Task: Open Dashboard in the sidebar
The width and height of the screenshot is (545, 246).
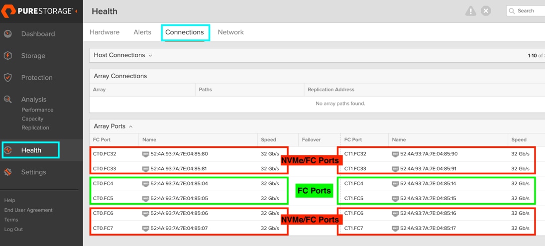Action: [x=38, y=34]
